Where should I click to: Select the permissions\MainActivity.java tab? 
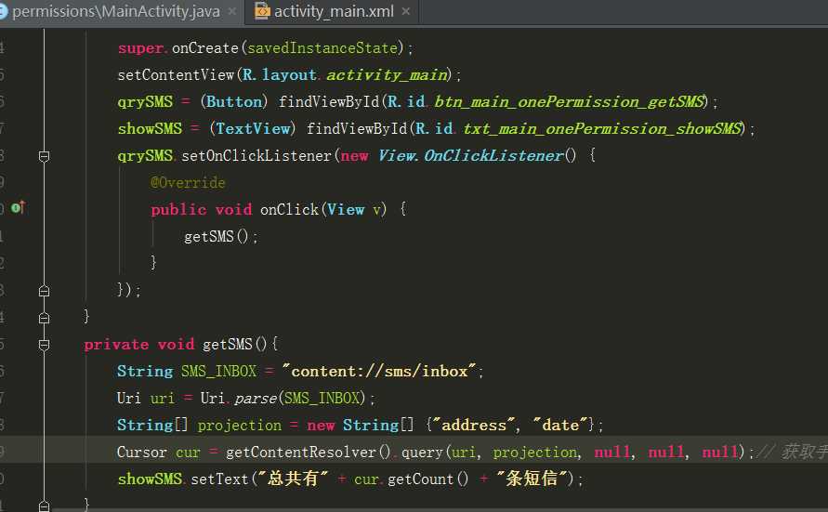coord(115,11)
